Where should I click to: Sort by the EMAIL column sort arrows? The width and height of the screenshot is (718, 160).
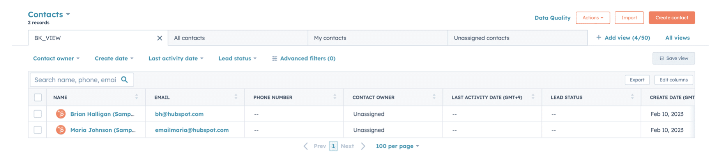[x=236, y=97]
